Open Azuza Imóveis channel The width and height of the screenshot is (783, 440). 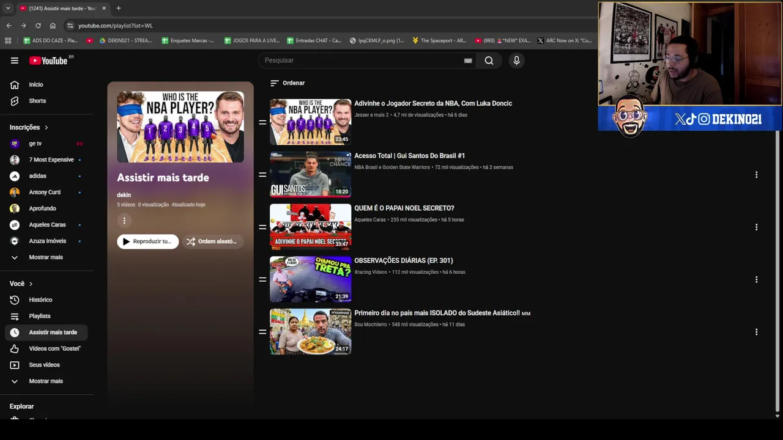(x=48, y=241)
